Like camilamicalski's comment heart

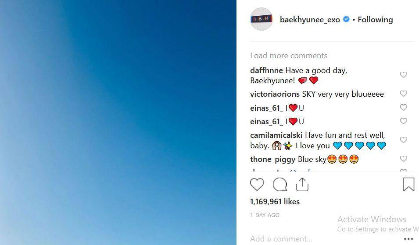[404, 140]
